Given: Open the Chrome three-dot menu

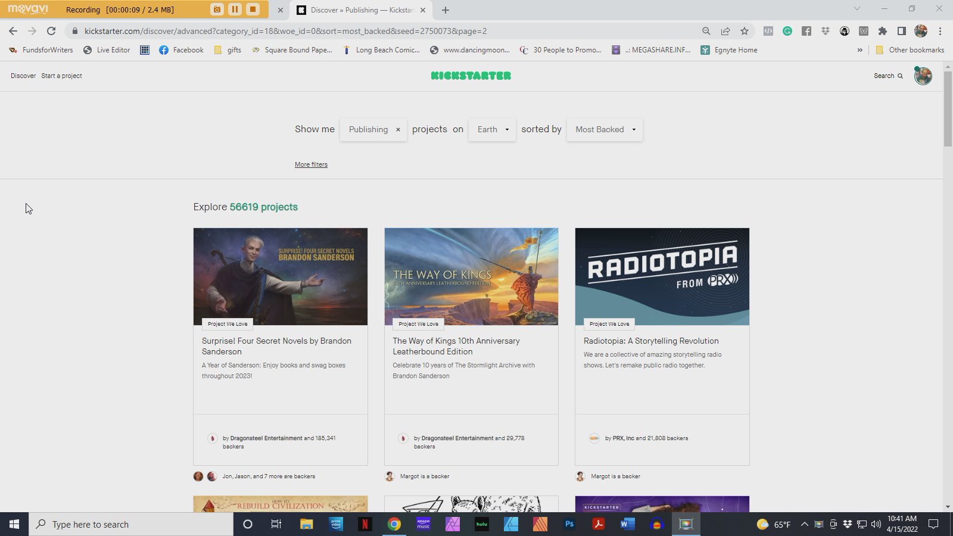Looking at the screenshot, I should click(x=940, y=31).
